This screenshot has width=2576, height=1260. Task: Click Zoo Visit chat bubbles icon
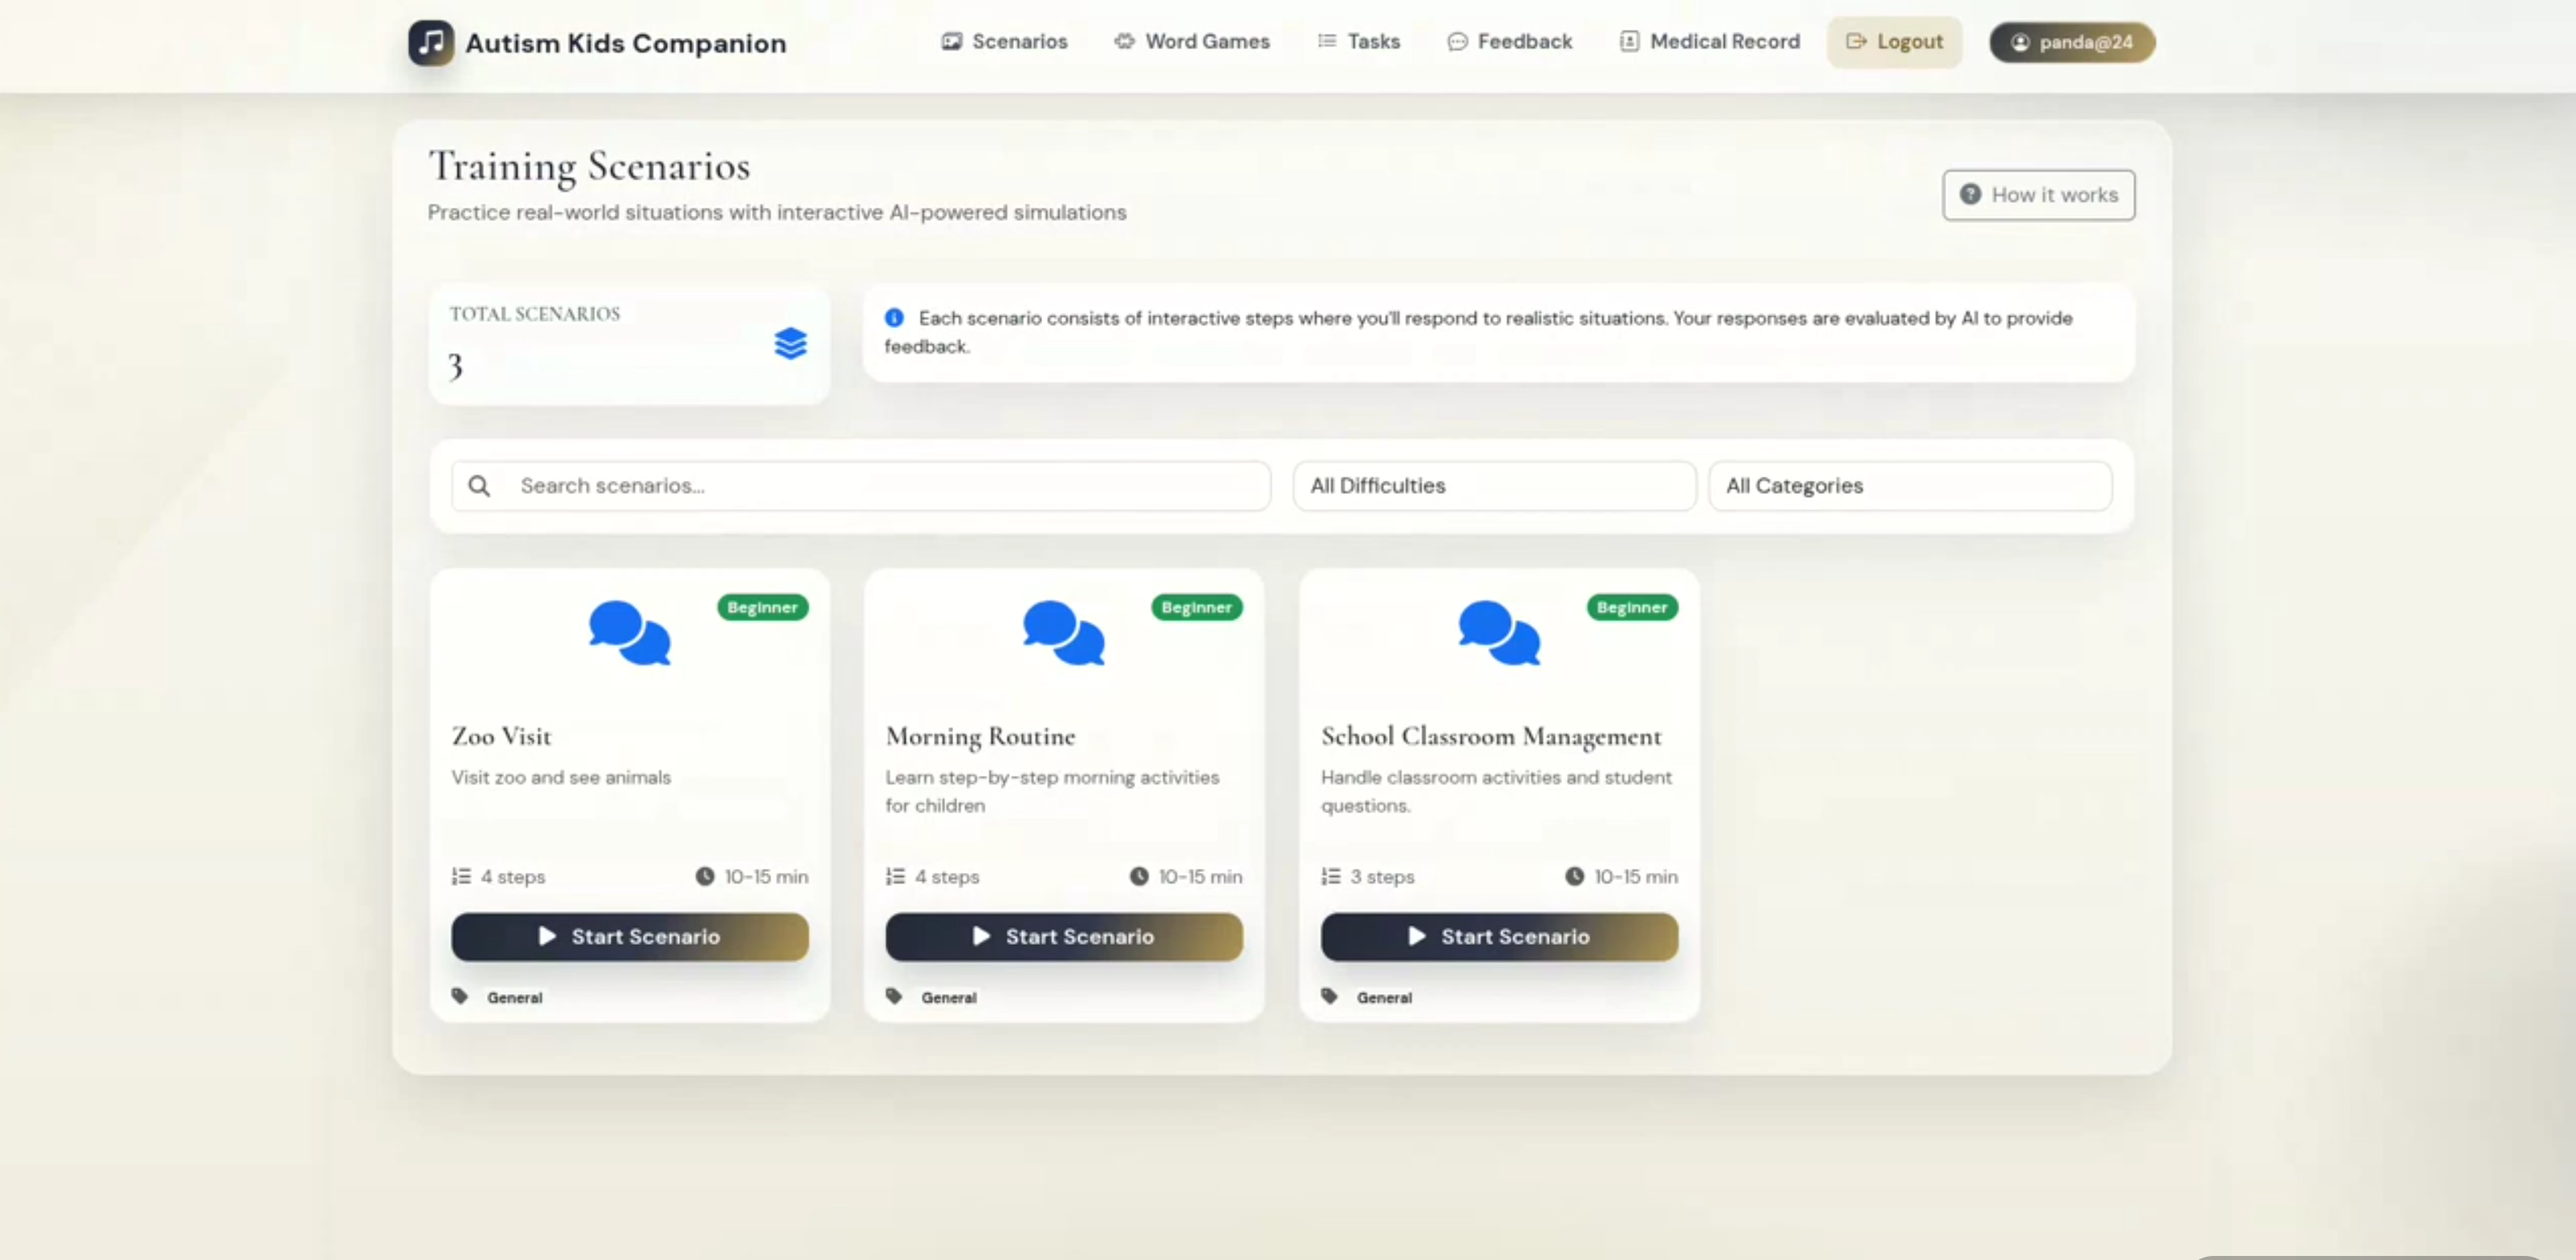630,633
